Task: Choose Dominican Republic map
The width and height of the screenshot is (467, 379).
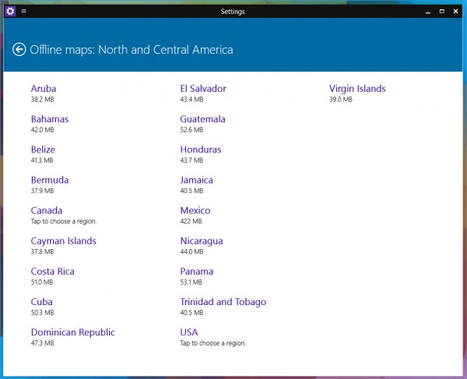Action: click(x=73, y=332)
